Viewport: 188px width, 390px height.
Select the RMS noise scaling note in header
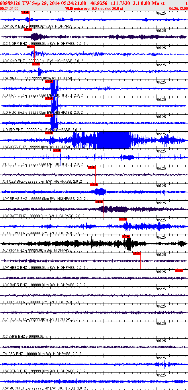[x=94, y=9]
